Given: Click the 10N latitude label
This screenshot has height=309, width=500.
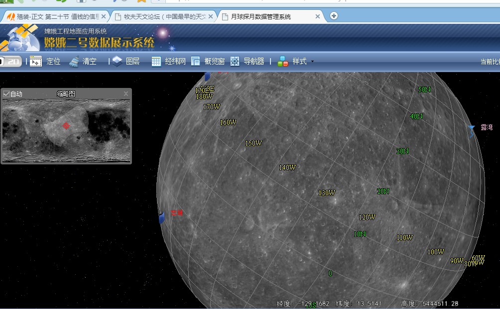Looking at the screenshot, I should [360, 234].
